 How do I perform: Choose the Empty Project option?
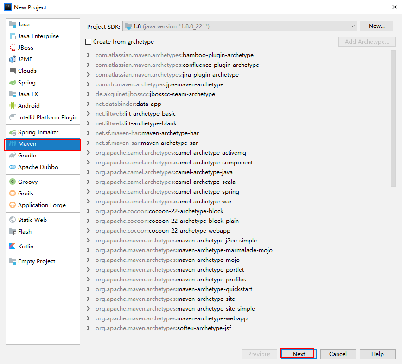pos(35,261)
